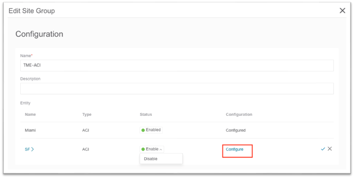This screenshot has width=354, height=178.
Task: Select the Miami entity name
Action: tap(30, 130)
